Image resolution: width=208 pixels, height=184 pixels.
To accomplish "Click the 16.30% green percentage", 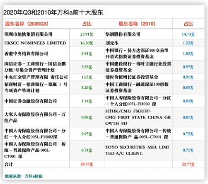I will 86,43.
